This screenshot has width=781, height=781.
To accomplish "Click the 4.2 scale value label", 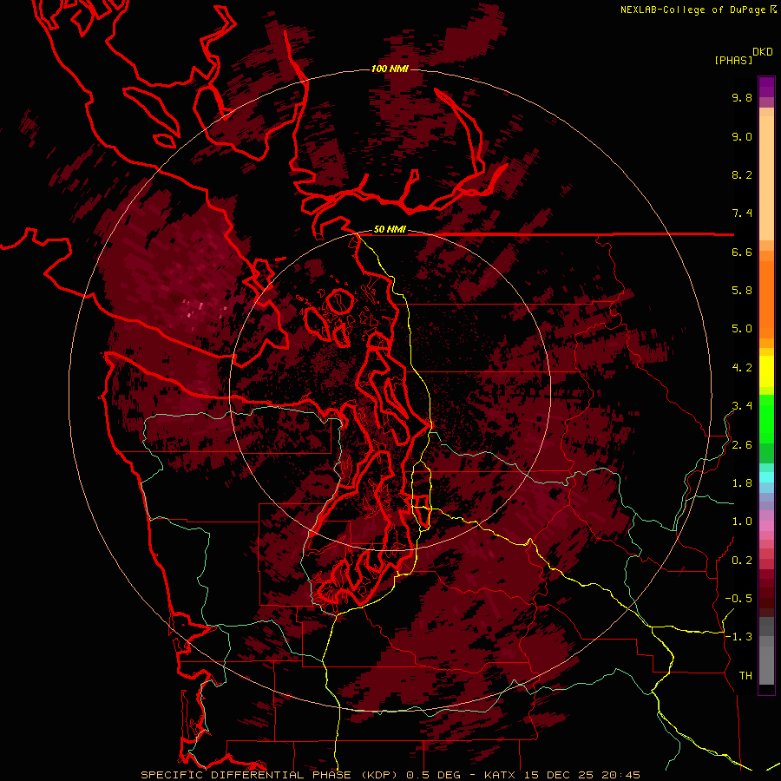I will [742, 368].
